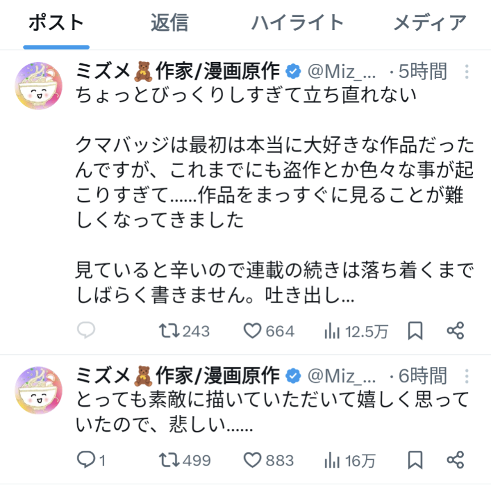Viewport: 491px width, 490px height.
Task: Reply to the 5時間 post
Action: coord(86,330)
